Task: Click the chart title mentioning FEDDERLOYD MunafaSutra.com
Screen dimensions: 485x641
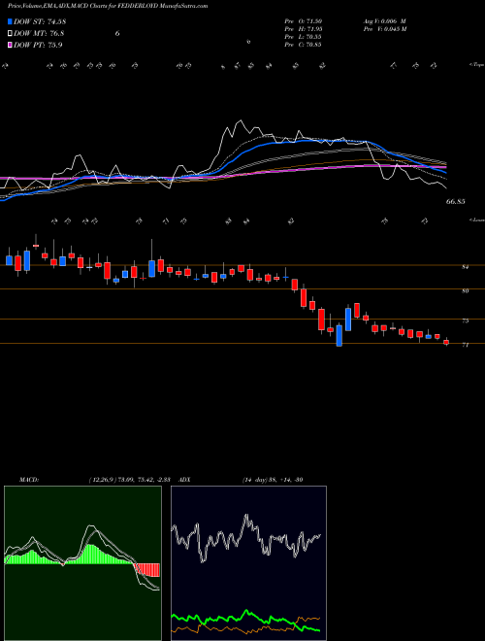Action: click(108, 6)
